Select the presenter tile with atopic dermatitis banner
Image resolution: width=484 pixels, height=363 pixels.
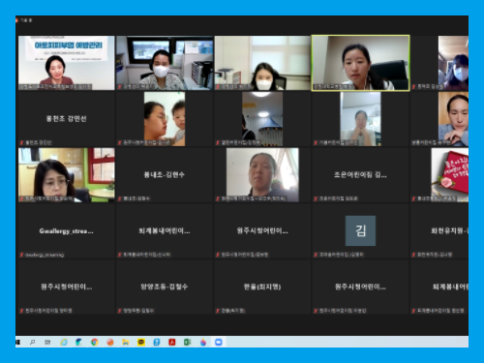(x=66, y=63)
